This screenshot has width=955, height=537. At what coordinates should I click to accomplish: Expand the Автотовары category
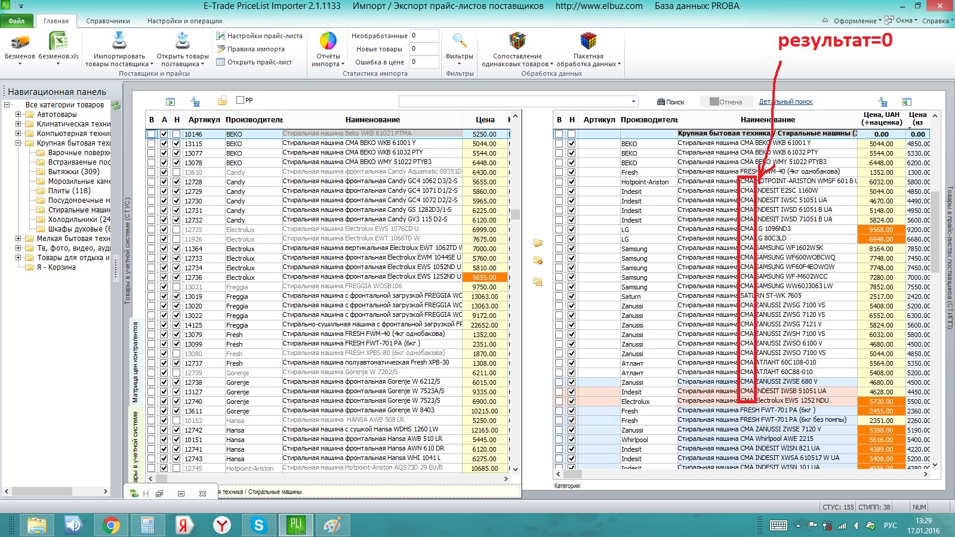pos(18,115)
